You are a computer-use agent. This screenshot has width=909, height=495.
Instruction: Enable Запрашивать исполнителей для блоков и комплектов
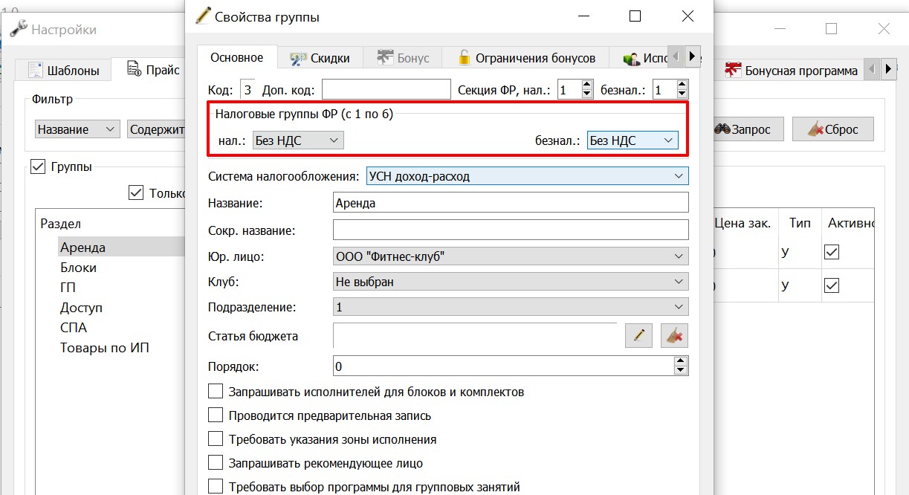(x=216, y=391)
